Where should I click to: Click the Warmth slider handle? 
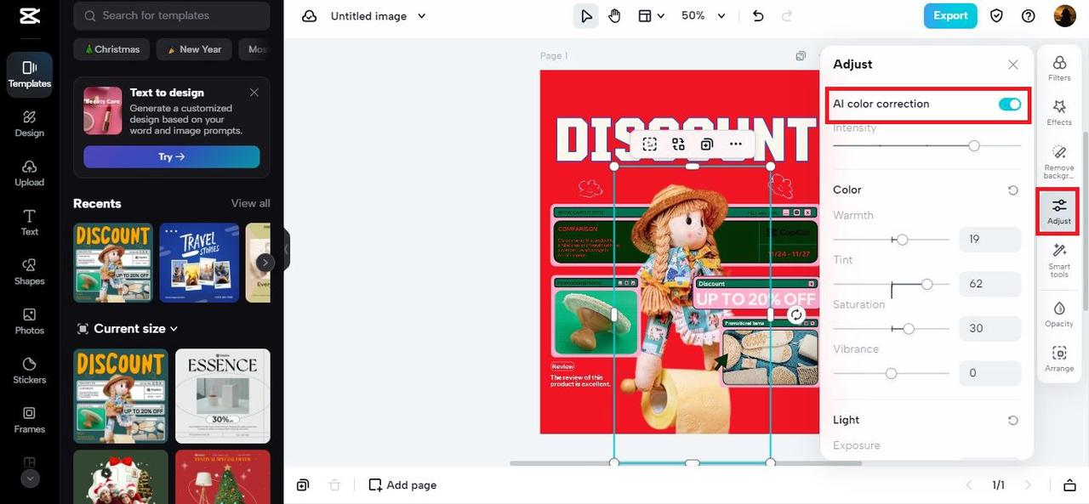903,240
